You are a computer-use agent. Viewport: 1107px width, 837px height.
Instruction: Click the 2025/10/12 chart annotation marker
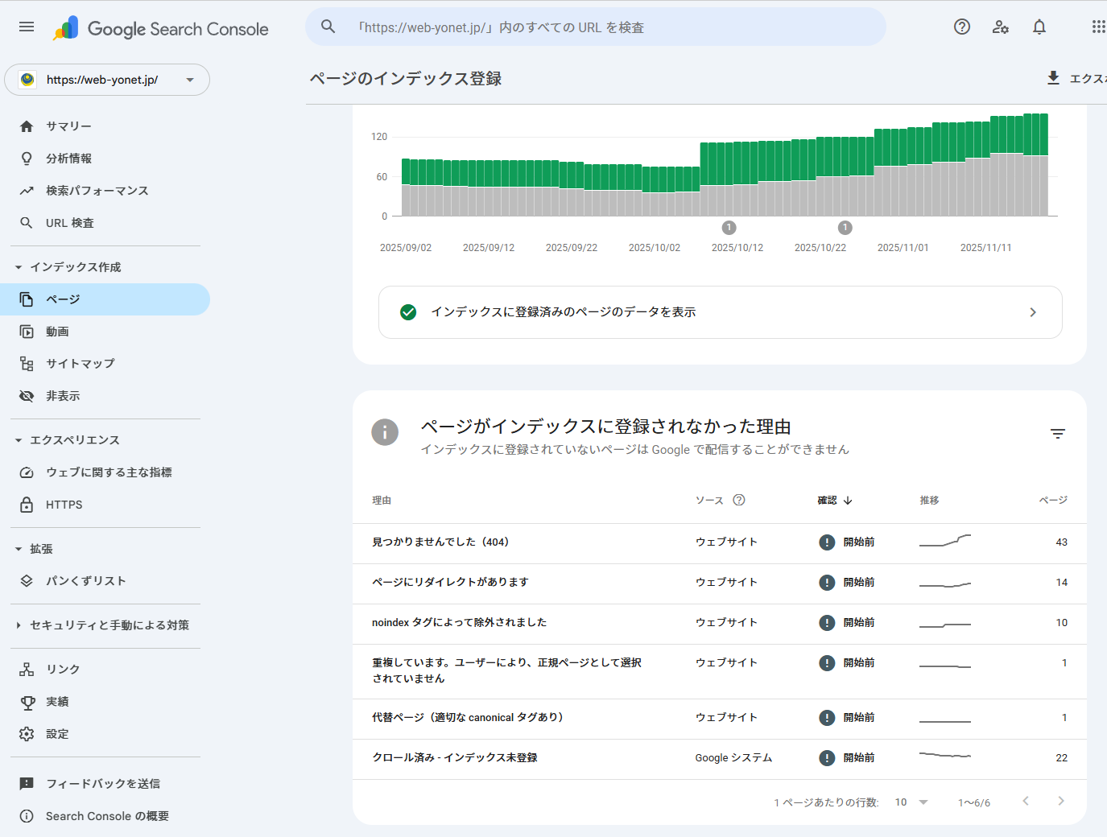[729, 228]
